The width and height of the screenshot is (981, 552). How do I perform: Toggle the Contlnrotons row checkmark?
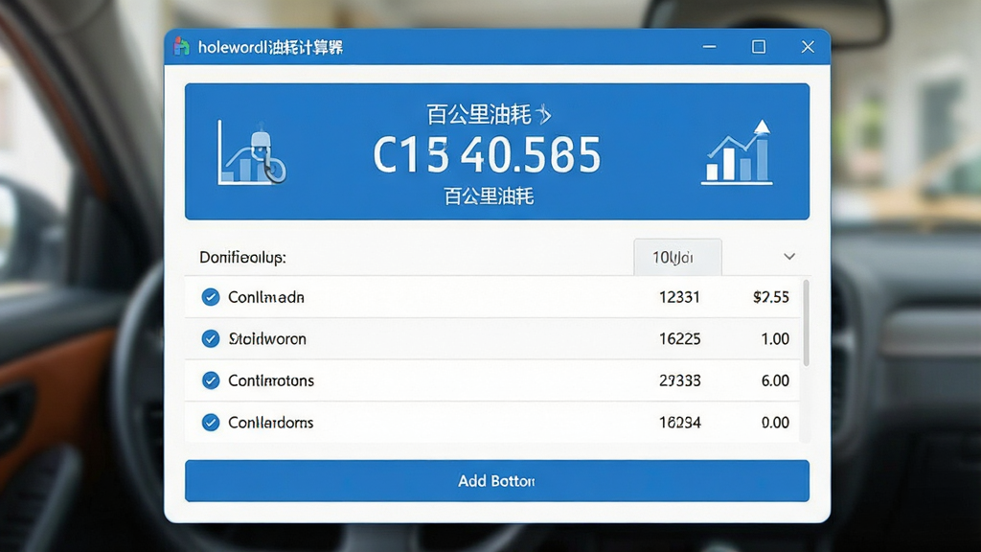click(211, 380)
